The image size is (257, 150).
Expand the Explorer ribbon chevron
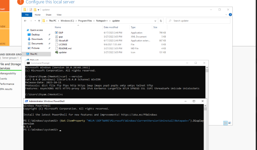[x=226, y=14]
